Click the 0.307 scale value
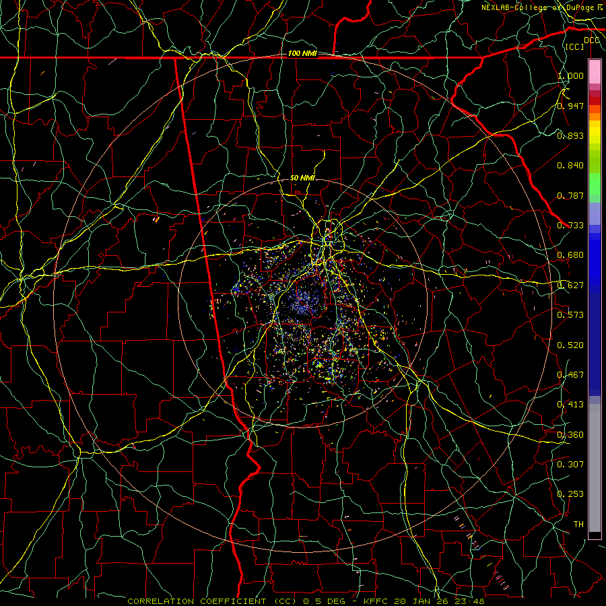 570,465
